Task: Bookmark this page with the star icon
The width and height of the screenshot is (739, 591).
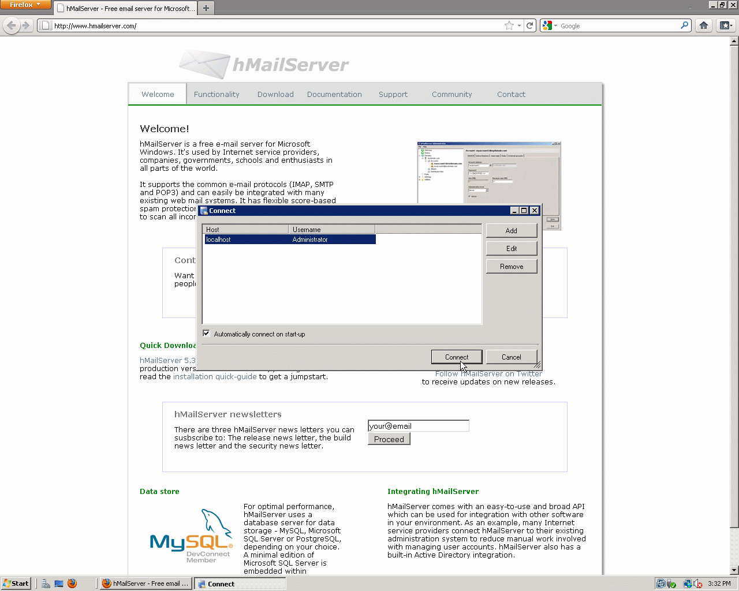Action: pyautogui.click(x=509, y=25)
